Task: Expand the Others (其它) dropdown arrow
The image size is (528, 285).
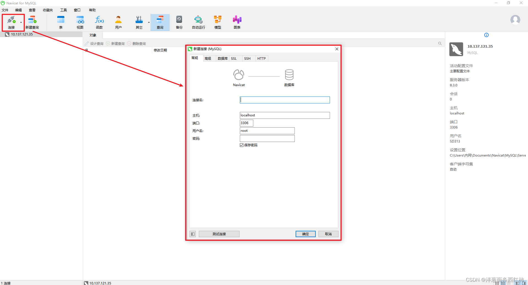Action: pos(149,22)
